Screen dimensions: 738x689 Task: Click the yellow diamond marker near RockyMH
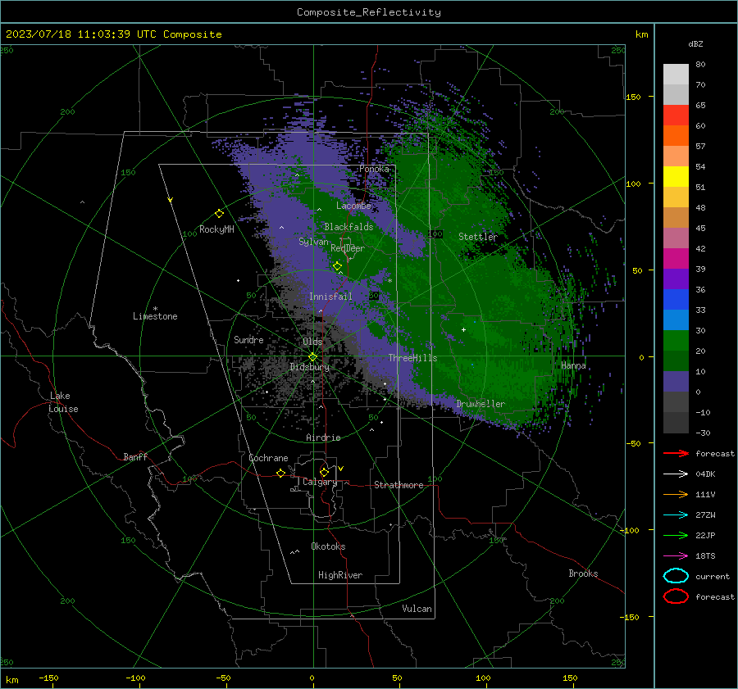pyautogui.click(x=219, y=214)
